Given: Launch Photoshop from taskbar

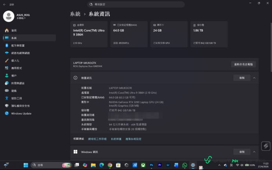Looking at the screenshot, I should [151, 165].
